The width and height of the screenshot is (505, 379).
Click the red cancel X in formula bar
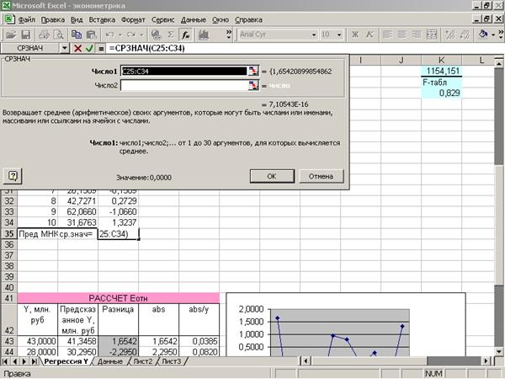(78, 49)
